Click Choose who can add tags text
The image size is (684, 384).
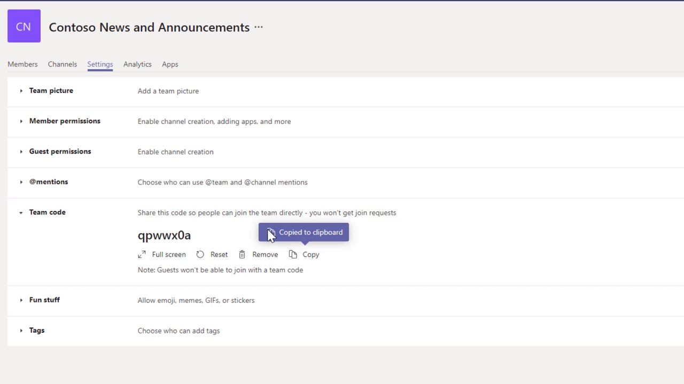coord(178,331)
